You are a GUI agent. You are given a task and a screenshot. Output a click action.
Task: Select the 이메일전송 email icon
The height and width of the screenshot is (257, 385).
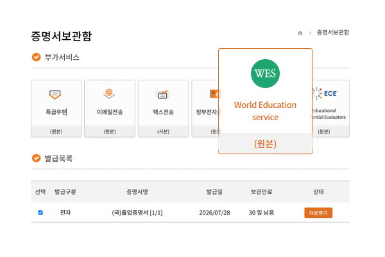109,94
